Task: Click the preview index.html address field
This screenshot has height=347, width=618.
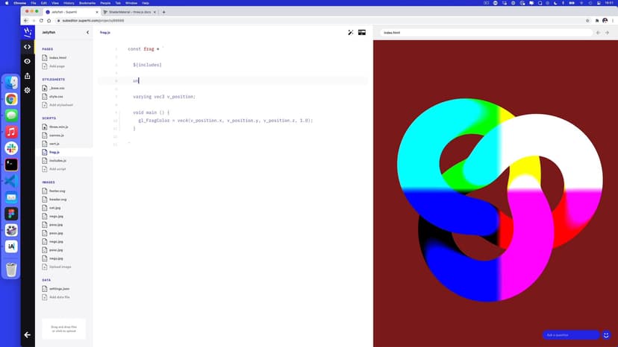Action: 485,33
